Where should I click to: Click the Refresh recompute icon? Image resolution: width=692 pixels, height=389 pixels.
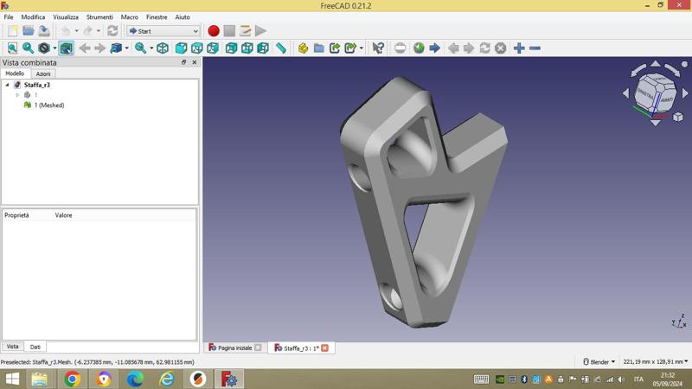coord(112,31)
